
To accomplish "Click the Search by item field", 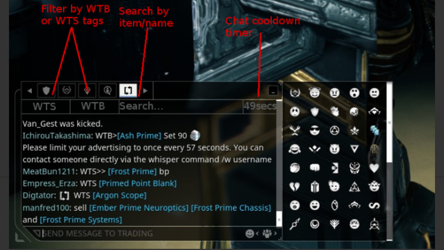I will pyautogui.click(x=181, y=107).
